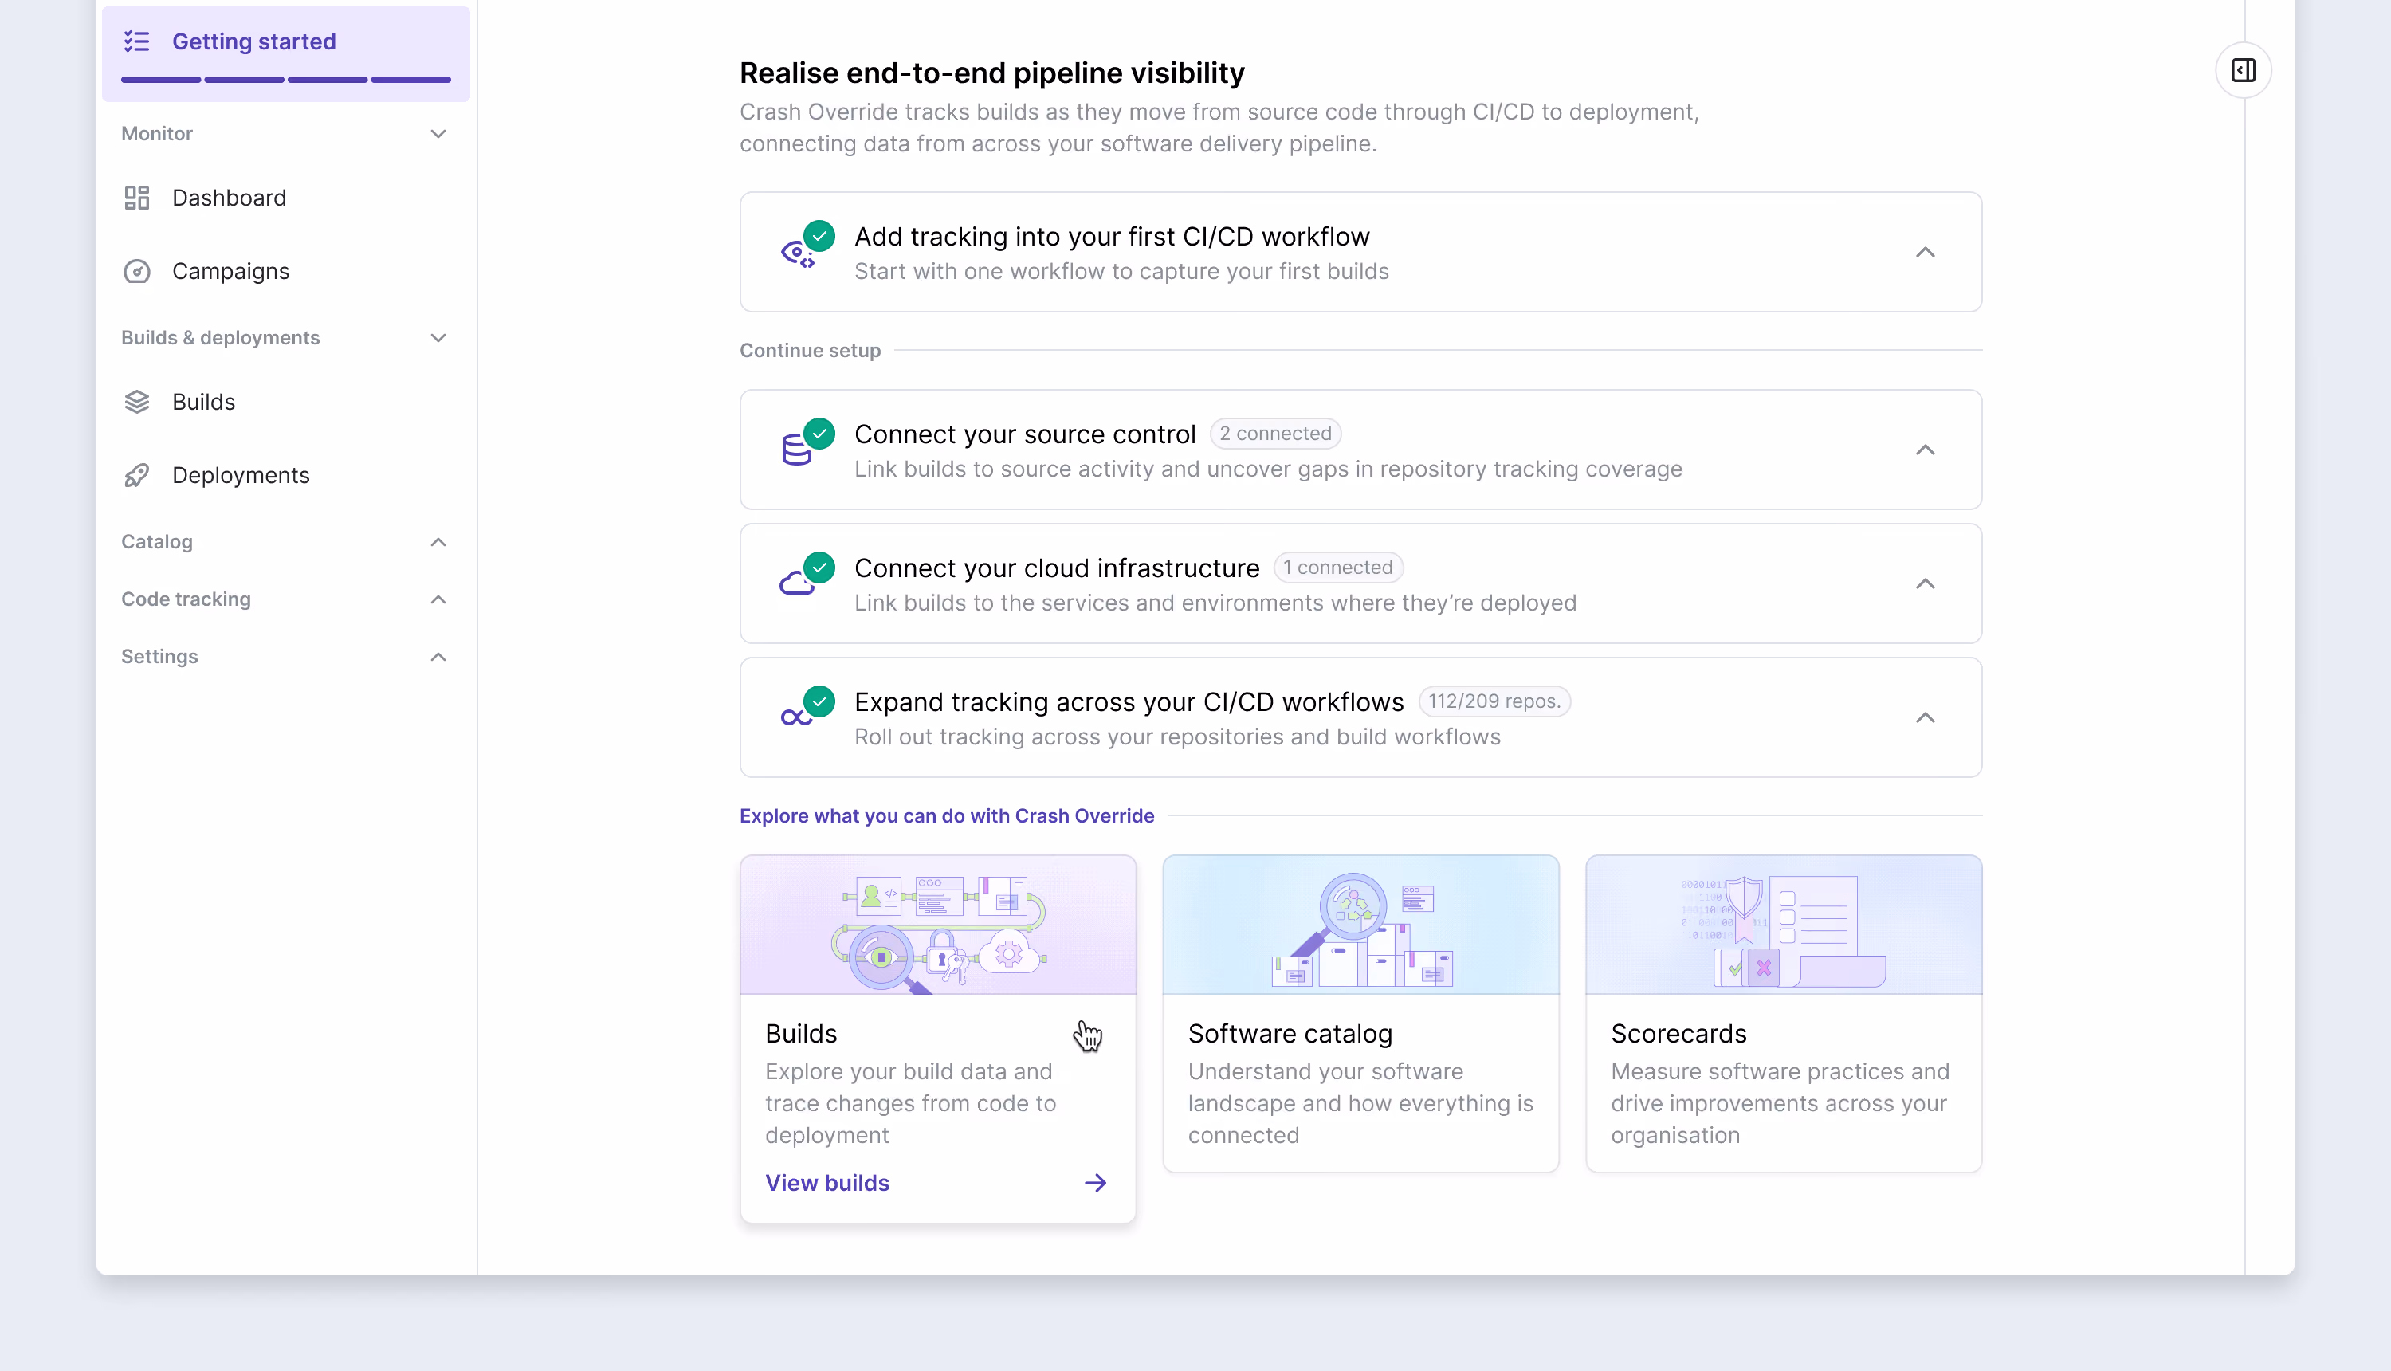This screenshot has width=2391, height=1371.
Task: Click the Builds card title text
Action: coord(800,1033)
